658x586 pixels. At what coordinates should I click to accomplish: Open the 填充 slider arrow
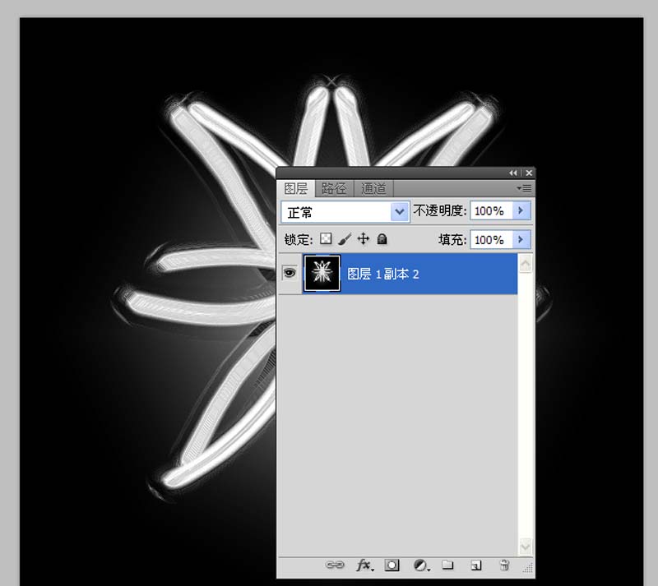point(521,239)
